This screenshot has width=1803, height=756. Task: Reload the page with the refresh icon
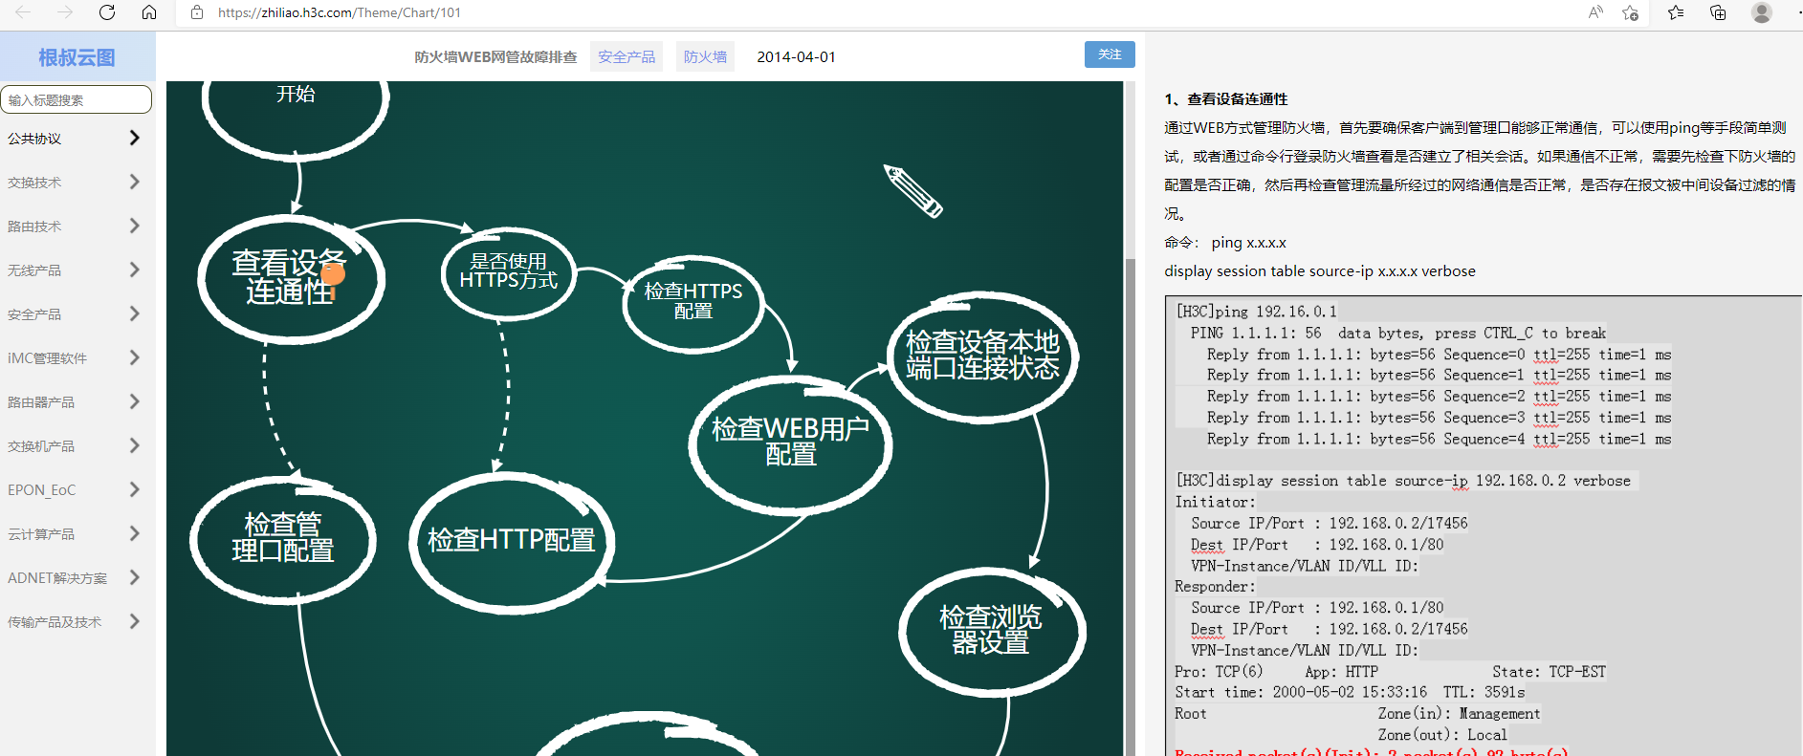point(107,12)
